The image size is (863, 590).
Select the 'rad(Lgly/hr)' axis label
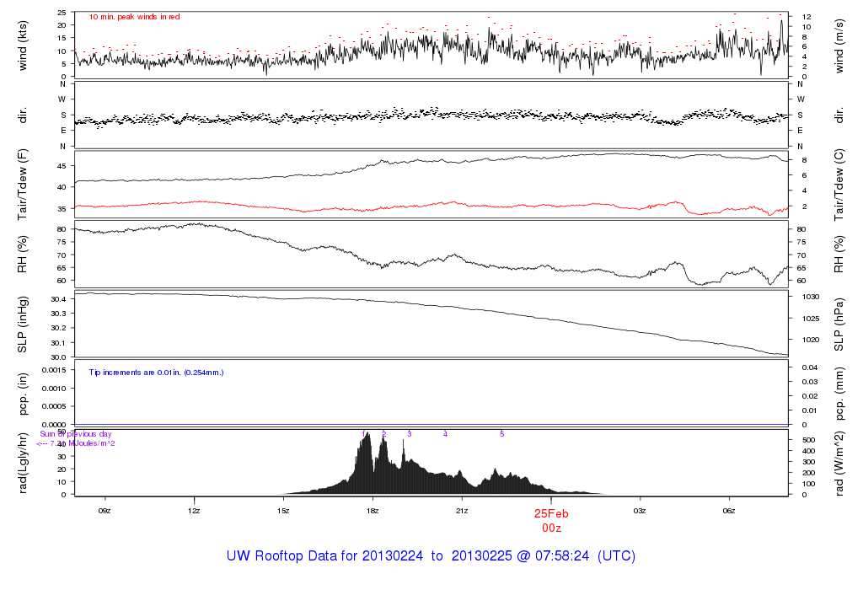pyautogui.click(x=23, y=463)
